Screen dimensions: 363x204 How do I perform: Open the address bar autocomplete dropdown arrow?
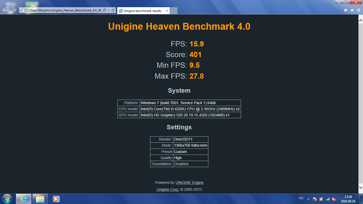(x=108, y=10)
